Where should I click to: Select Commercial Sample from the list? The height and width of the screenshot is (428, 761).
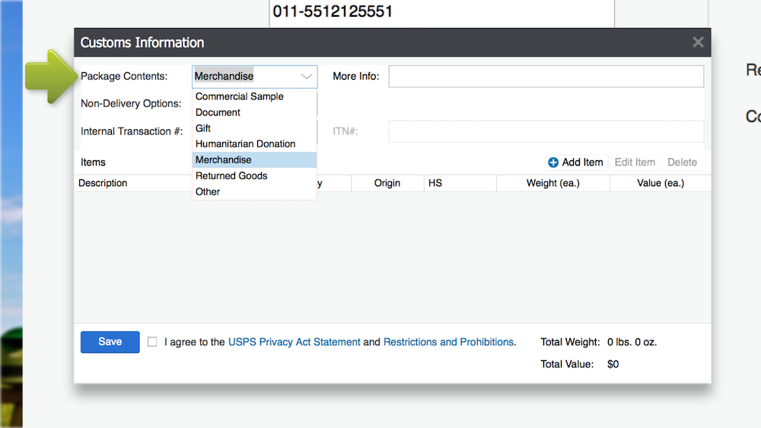tap(240, 97)
